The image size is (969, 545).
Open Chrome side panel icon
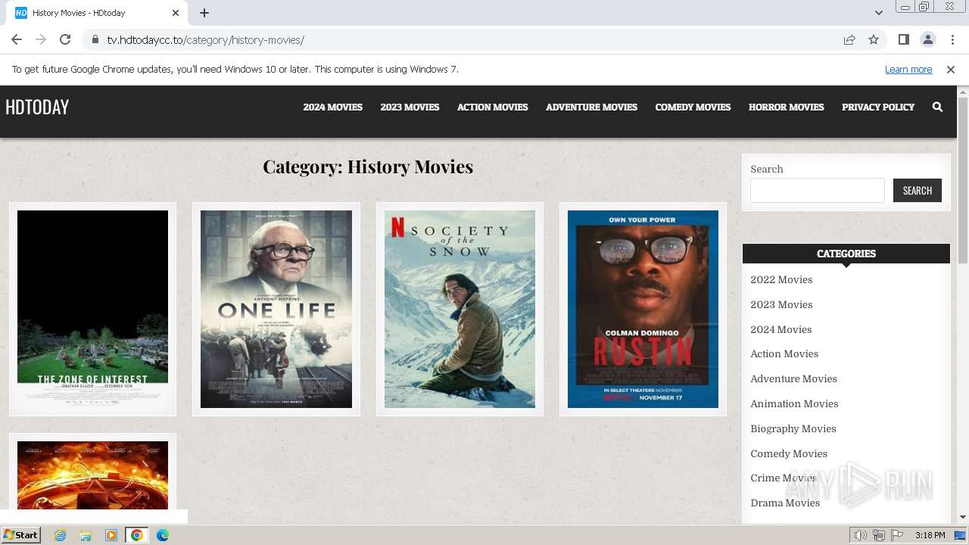pyautogui.click(x=903, y=39)
